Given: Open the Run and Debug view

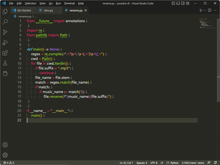Looking at the screenshot, I should [5, 43].
